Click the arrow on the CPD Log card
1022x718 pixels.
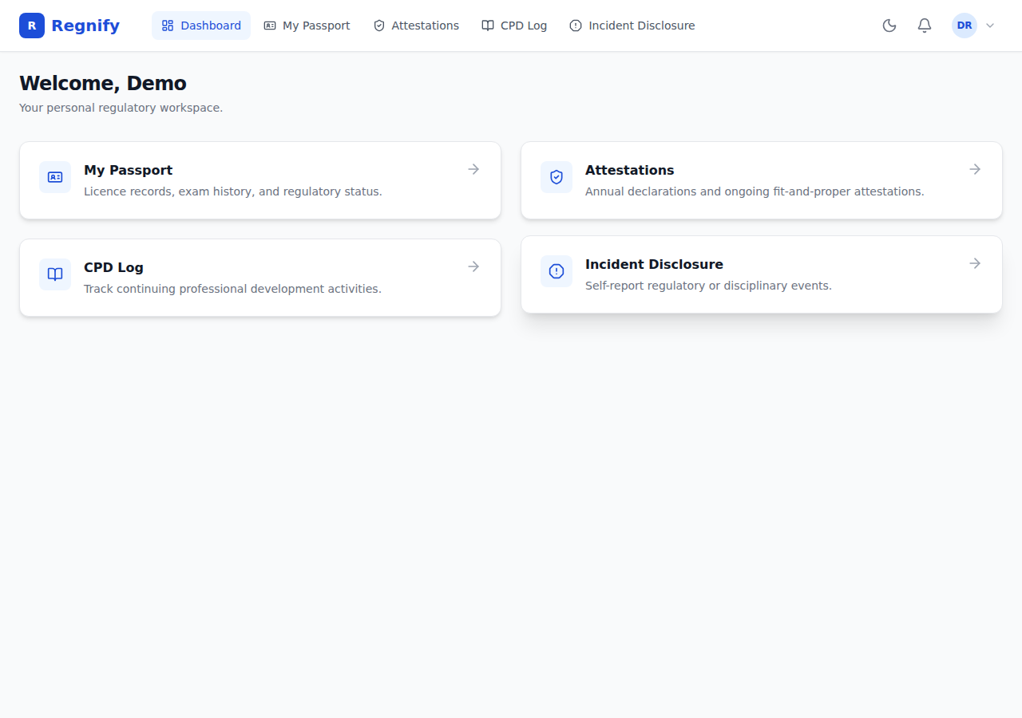[473, 266]
